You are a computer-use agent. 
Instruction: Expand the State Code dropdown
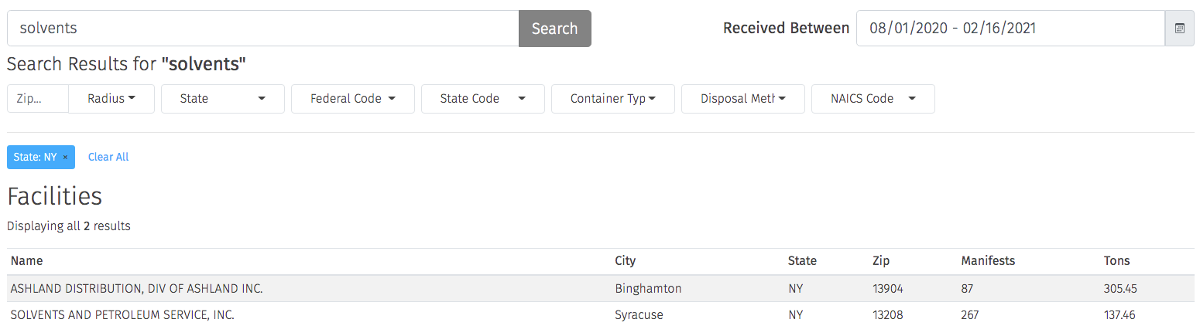[483, 99]
